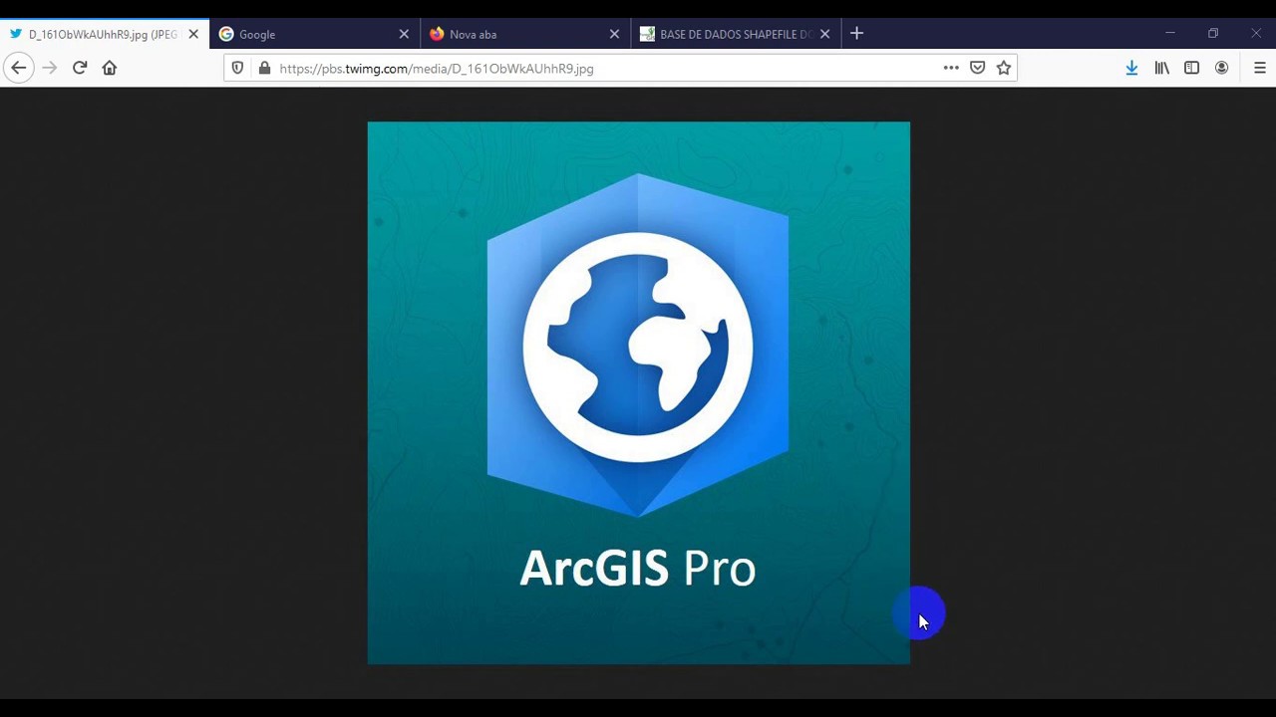Open page actions three-dots menu
This screenshot has width=1276, height=717.
[951, 68]
